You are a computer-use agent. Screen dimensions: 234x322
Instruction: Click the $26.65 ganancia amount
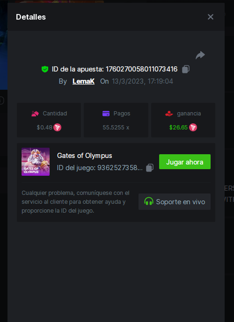[178, 128]
